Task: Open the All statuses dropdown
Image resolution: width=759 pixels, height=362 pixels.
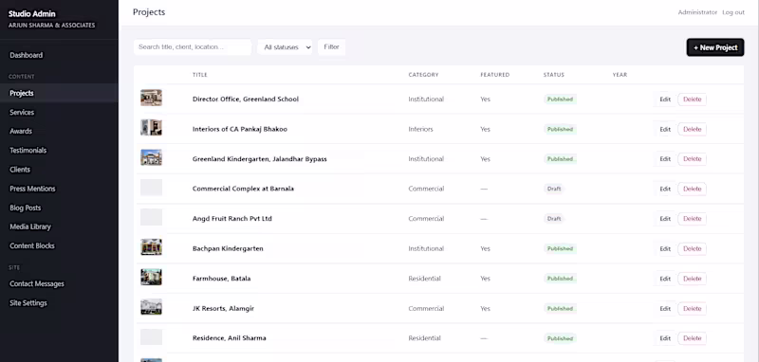Action: click(286, 47)
